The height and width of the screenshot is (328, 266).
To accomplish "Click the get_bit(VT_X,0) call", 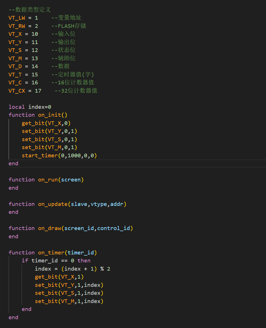I will (46, 123).
